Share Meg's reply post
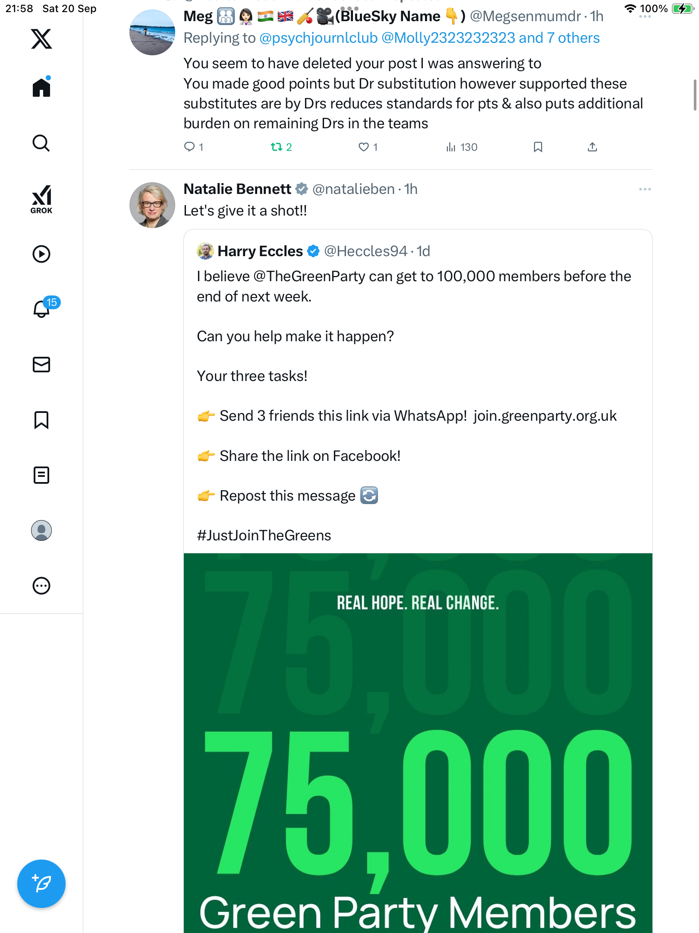Image resolution: width=699 pixels, height=933 pixels. click(592, 147)
